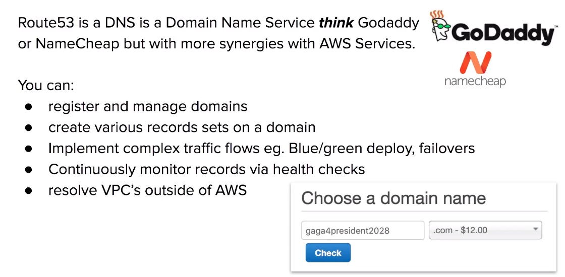Image resolution: width=565 pixels, height=277 pixels.
Task: Click the bullet dot before 'resolve'
Action: (28, 191)
